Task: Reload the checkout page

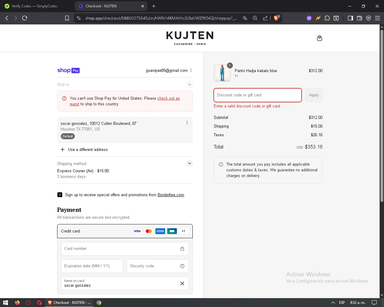Action: tap(25, 18)
